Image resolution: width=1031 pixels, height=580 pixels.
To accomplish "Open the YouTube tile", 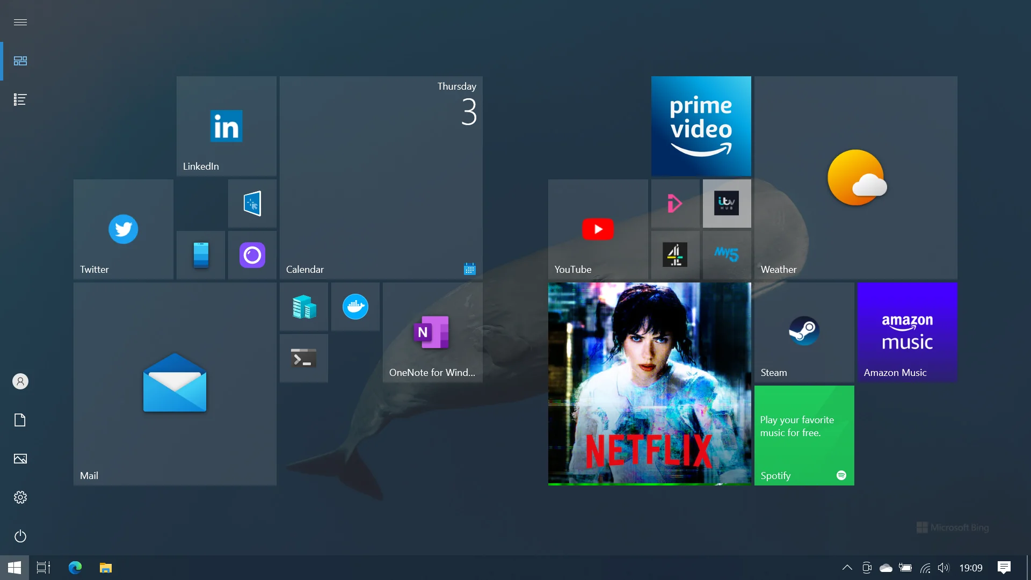I will click(598, 229).
